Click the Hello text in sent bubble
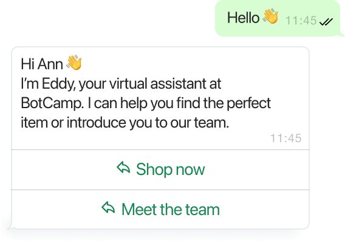 pyautogui.click(x=243, y=18)
